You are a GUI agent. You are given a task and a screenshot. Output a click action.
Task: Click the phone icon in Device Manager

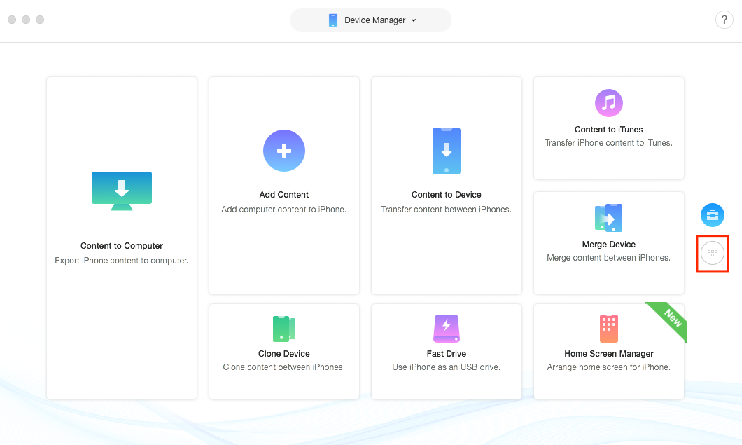(x=333, y=20)
